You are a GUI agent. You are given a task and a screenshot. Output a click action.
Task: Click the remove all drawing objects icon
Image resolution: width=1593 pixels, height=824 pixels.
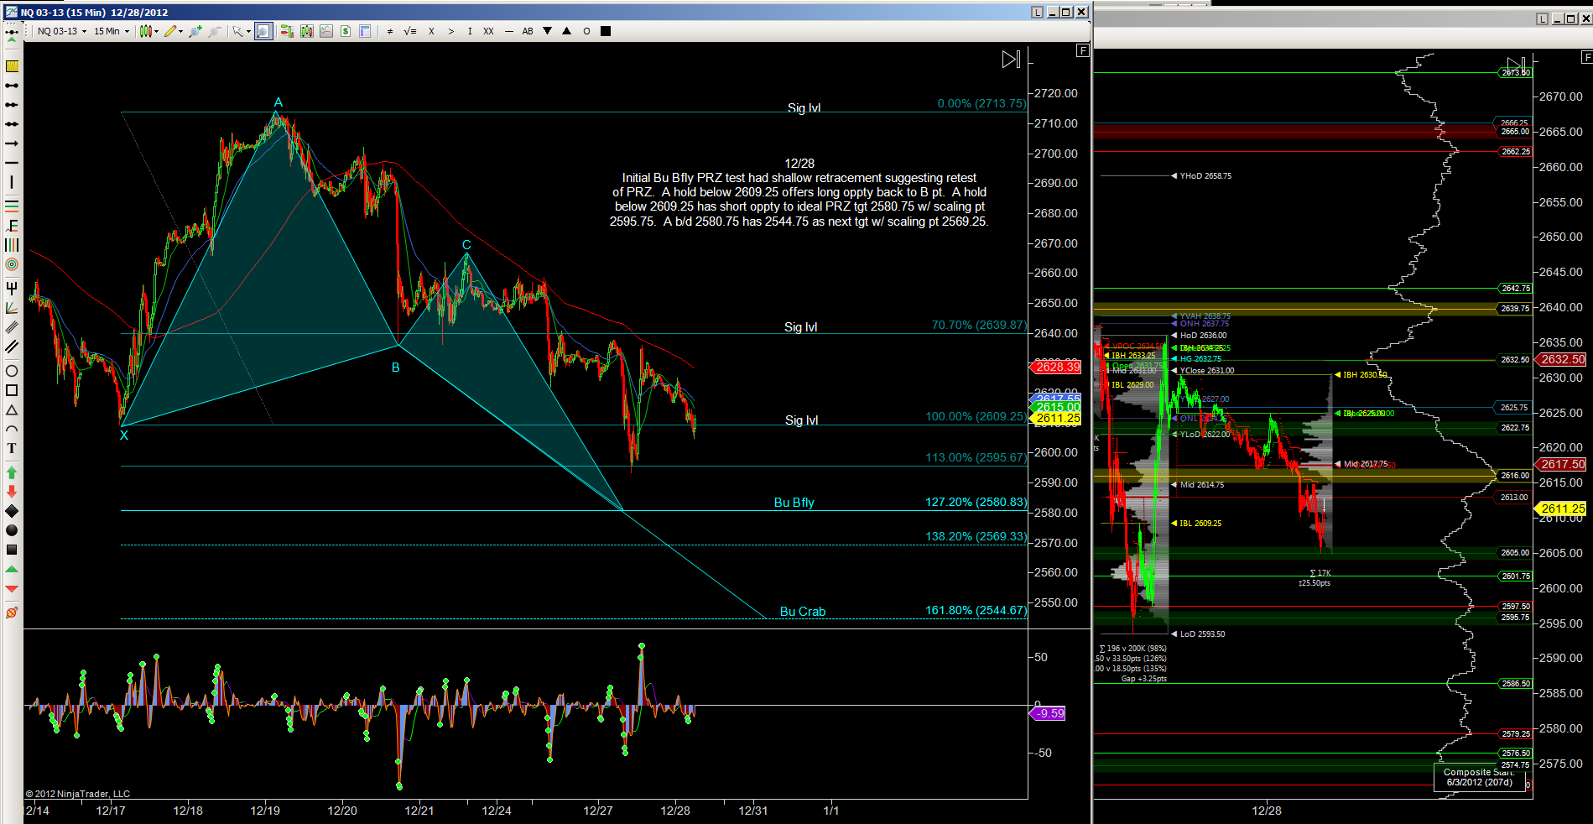pos(12,613)
